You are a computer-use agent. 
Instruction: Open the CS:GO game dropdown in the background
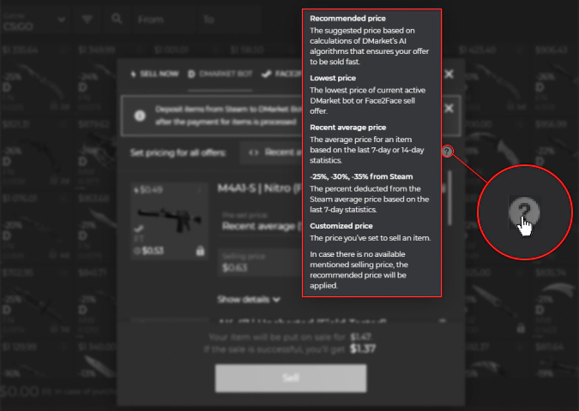(x=34, y=21)
